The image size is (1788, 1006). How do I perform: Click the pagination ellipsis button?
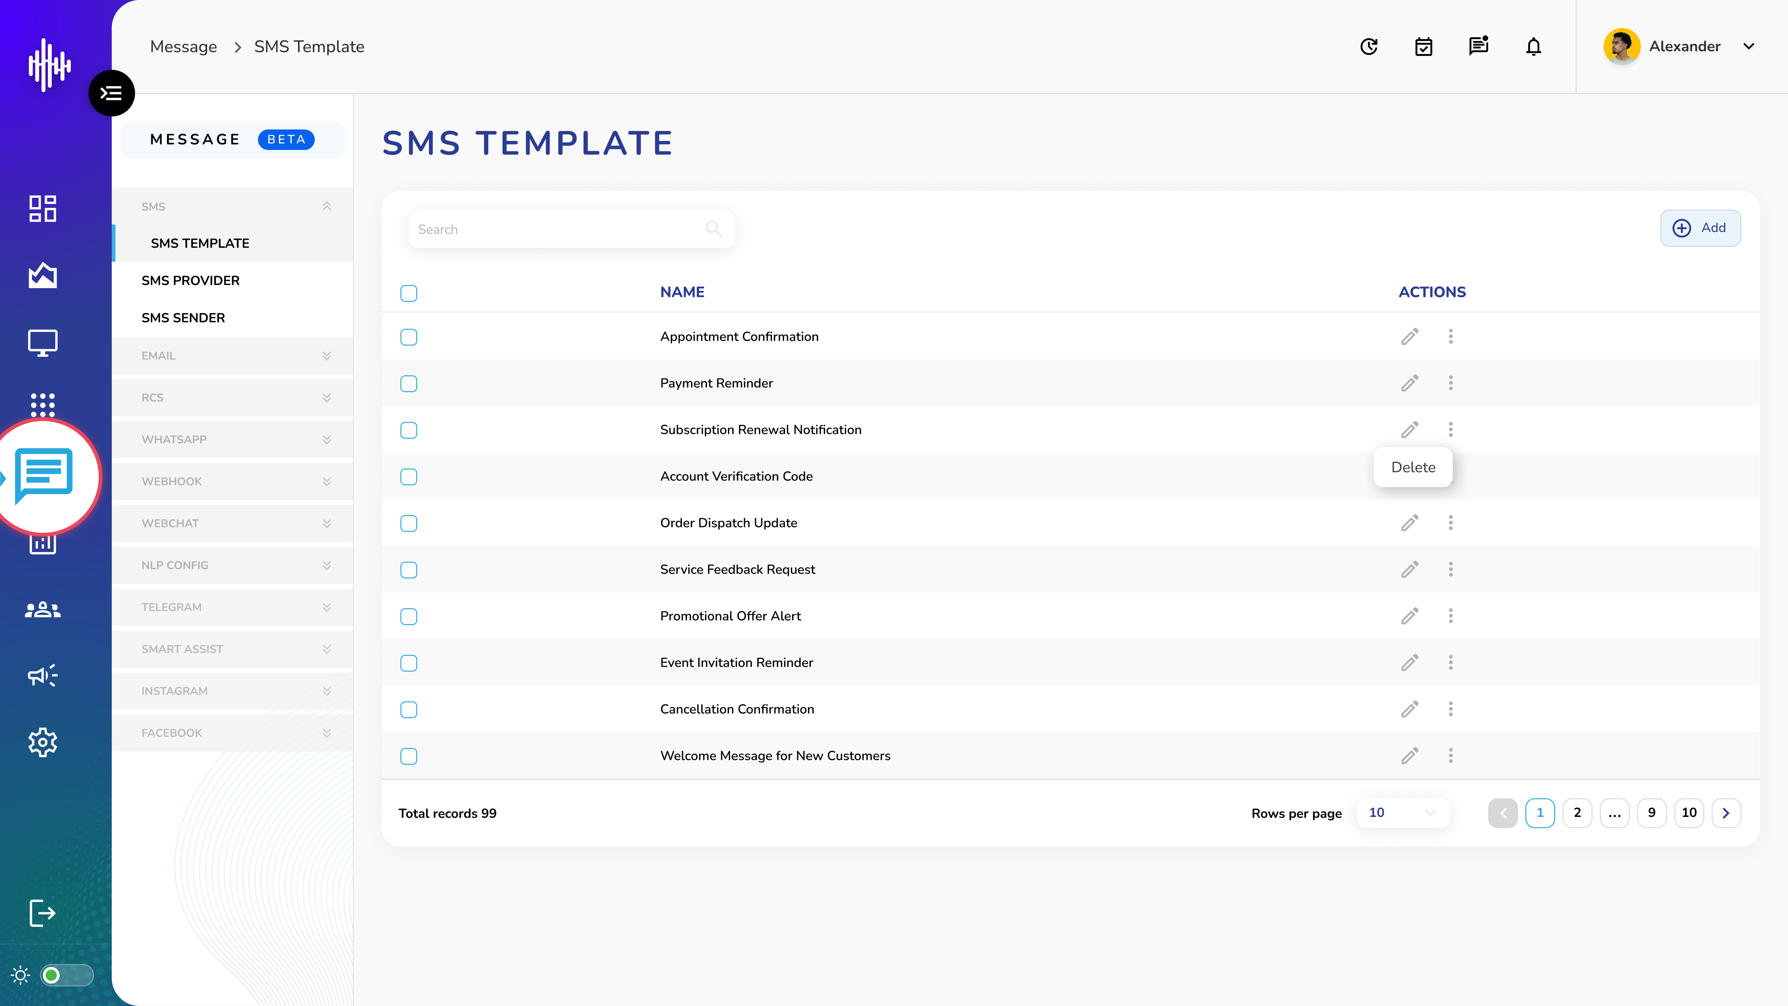[x=1614, y=813]
